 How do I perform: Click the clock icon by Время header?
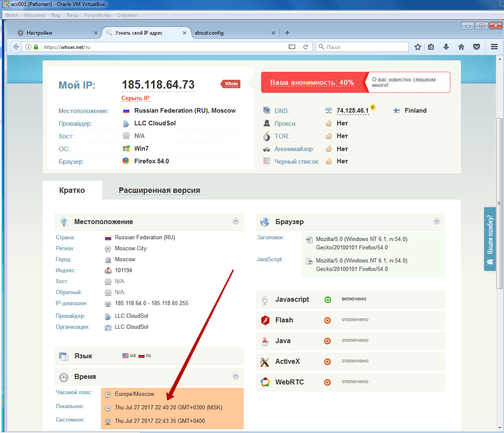pyautogui.click(x=64, y=377)
